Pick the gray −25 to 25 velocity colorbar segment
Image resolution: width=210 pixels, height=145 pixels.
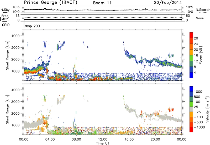[x=191, y=109]
